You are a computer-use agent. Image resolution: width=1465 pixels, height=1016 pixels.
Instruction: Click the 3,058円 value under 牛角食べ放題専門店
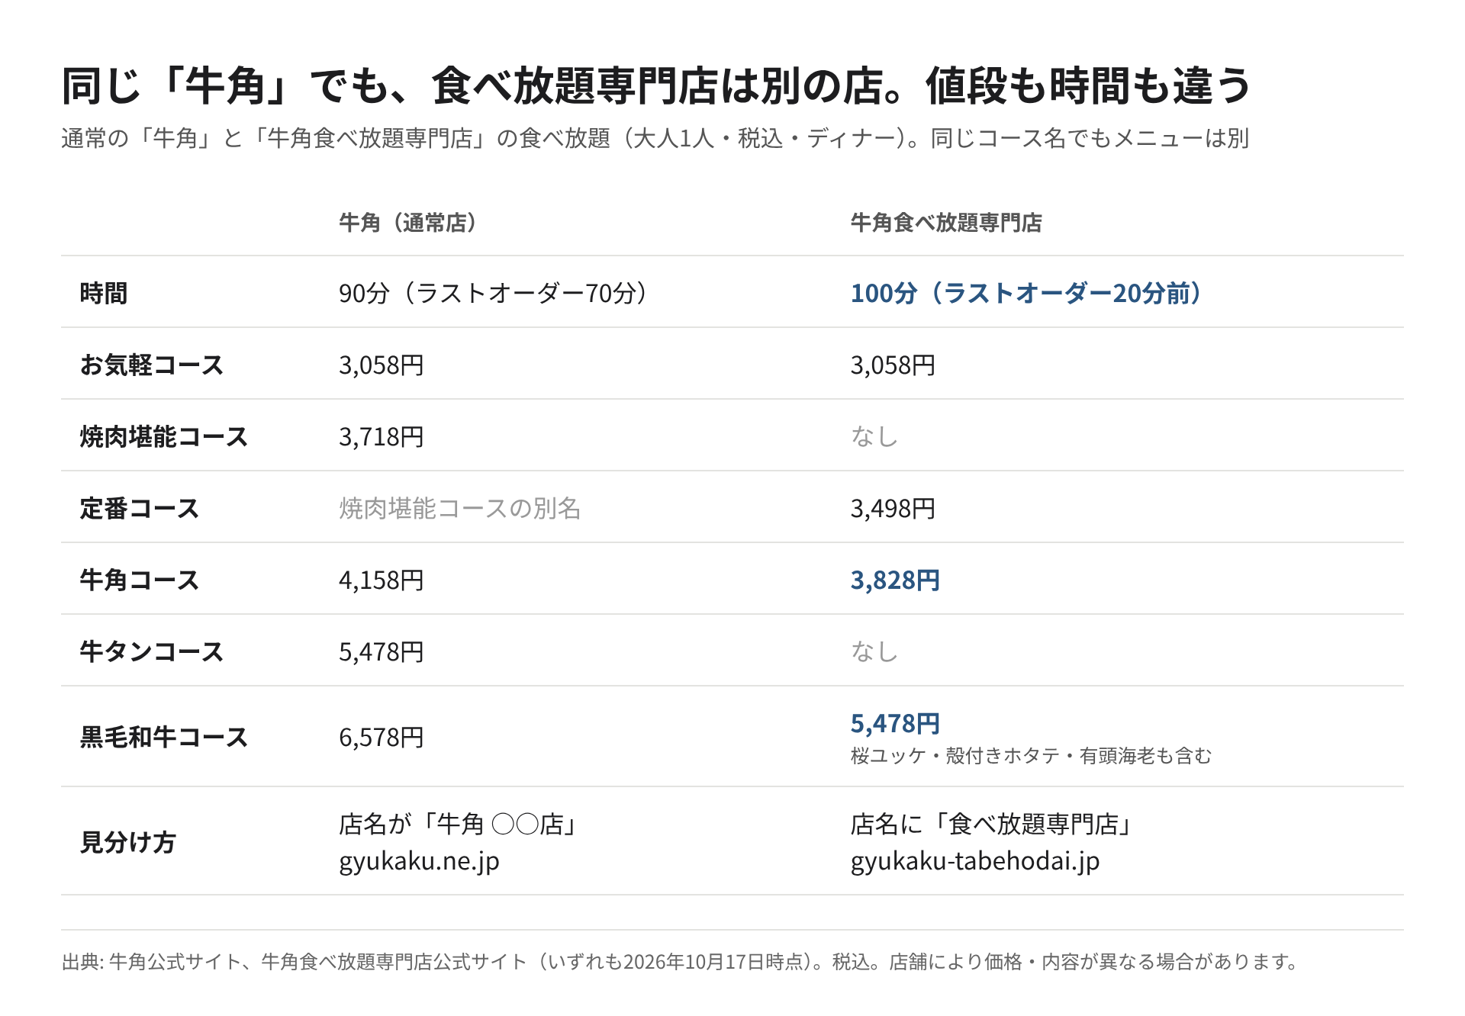pyautogui.click(x=893, y=365)
